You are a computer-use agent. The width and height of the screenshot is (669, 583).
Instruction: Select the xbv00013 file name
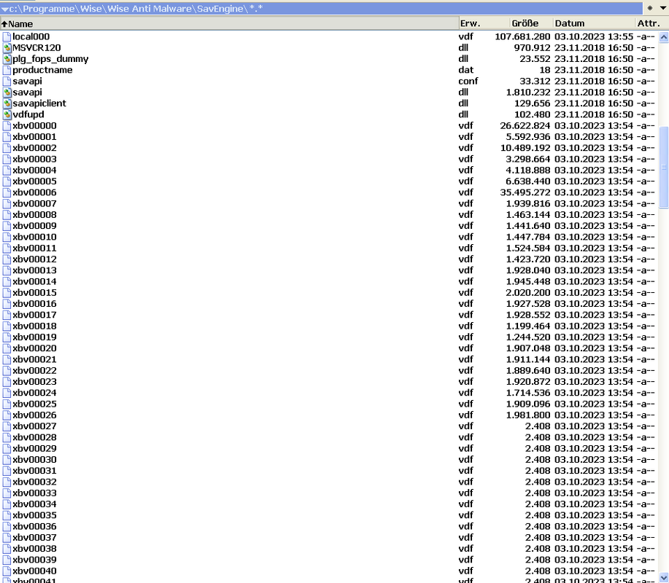(x=34, y=270)
